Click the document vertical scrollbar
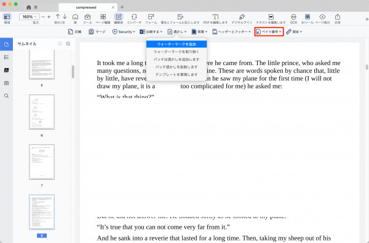369x243 pixels. tap(367, 67)
